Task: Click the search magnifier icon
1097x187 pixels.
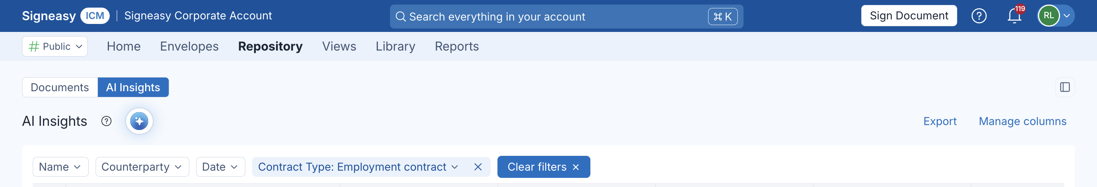Action: [x=400, y=17]
